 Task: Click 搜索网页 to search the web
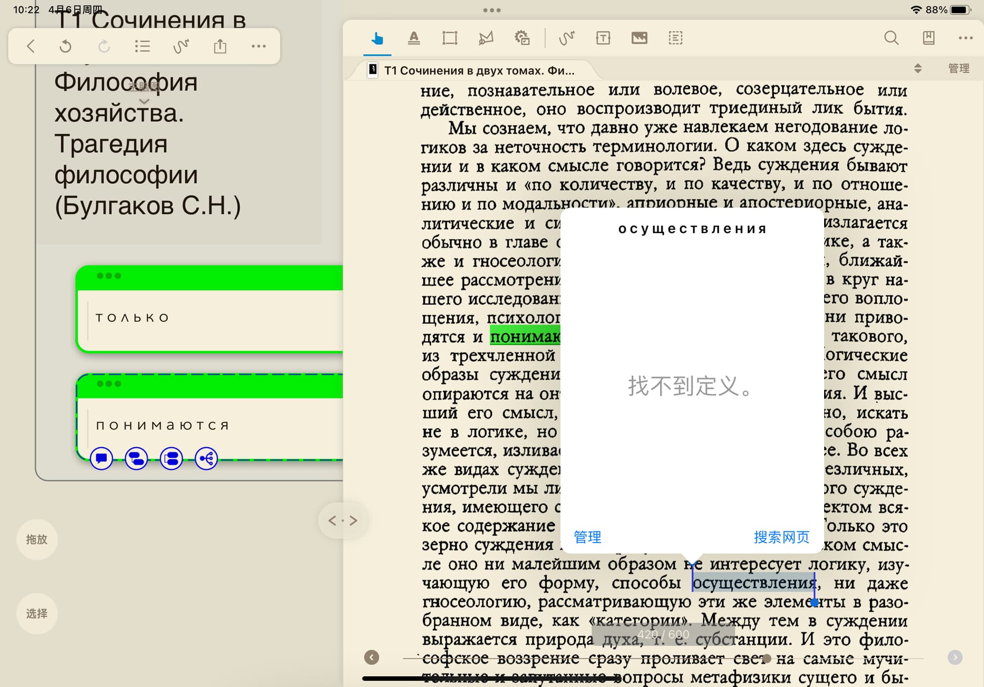coord(782,537)
